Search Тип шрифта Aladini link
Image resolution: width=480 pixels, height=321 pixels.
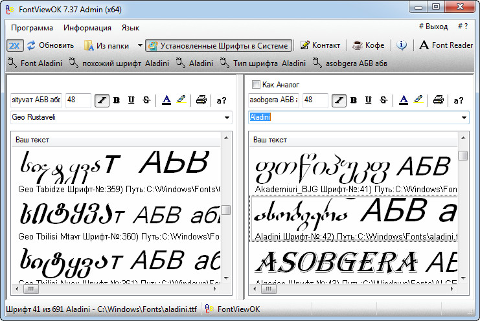263,63
